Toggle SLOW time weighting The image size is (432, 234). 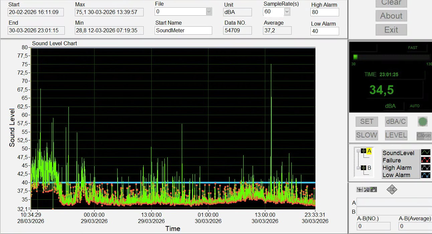coord(367,135)
